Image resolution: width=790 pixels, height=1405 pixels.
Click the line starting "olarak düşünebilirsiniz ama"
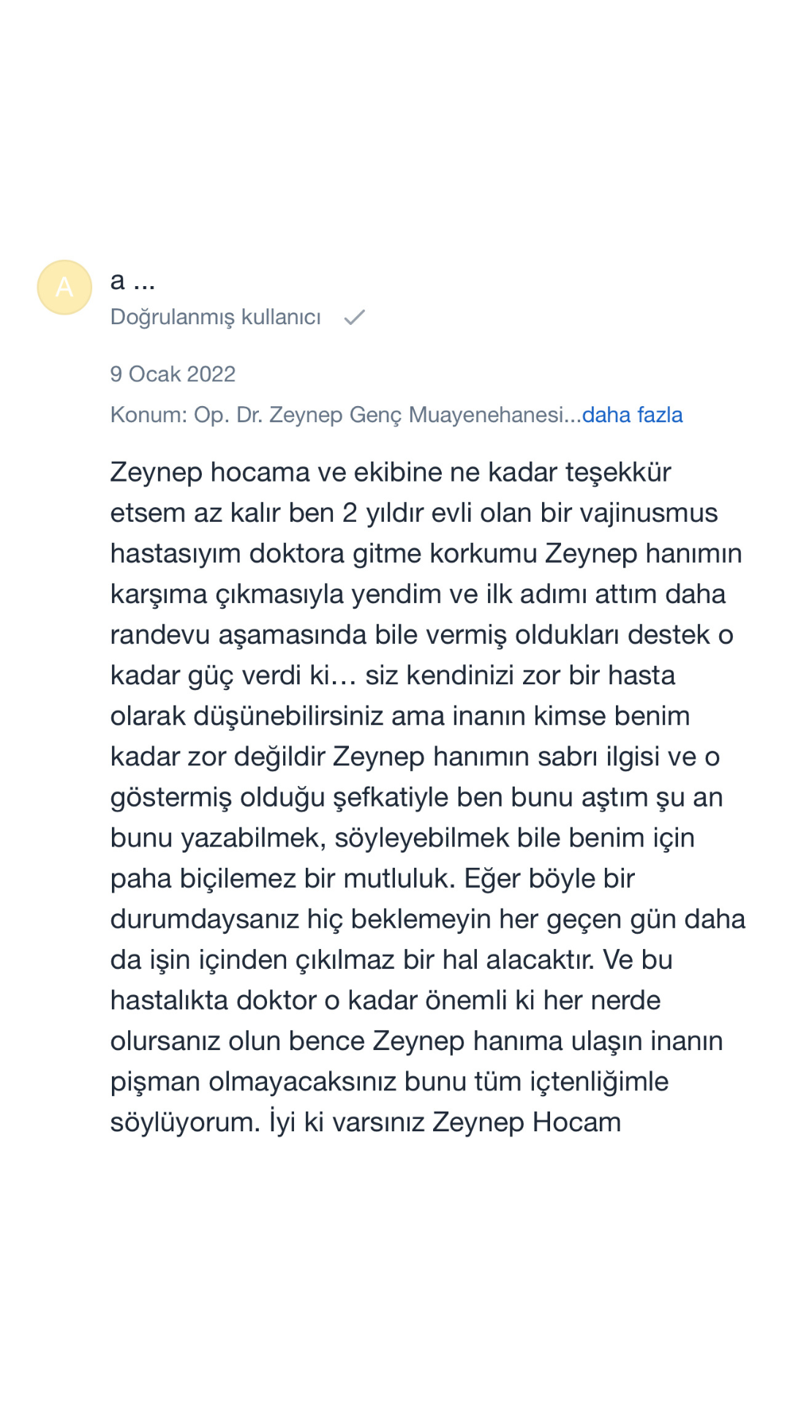point(400,716)
